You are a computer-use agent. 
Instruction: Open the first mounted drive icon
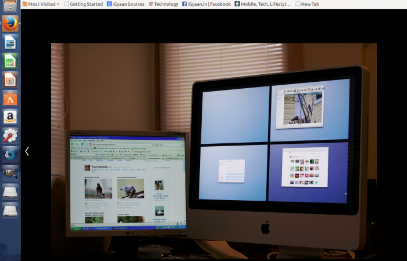(x=10, y=191)
